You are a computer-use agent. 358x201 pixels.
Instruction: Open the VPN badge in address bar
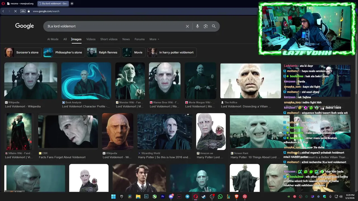click(23, 11)
